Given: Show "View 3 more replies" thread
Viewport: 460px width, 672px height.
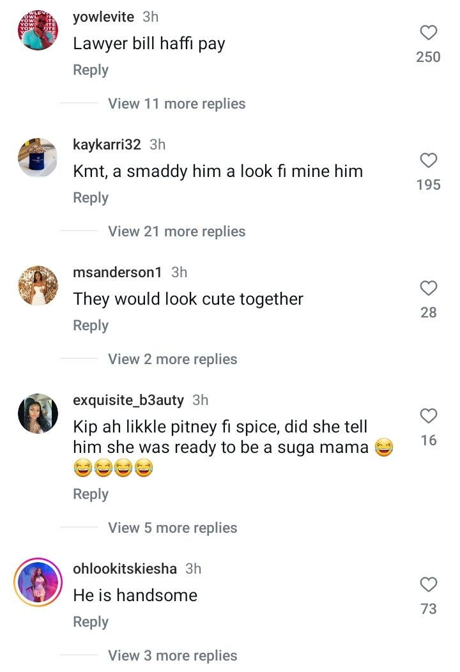Looking at the screenshot, I should [172, 655].
